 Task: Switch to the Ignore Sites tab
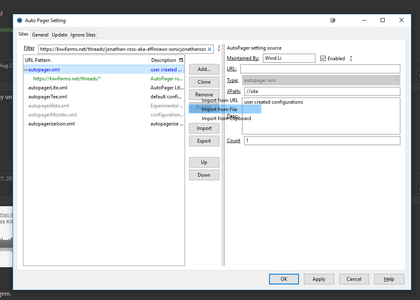(x=83, y=35)
